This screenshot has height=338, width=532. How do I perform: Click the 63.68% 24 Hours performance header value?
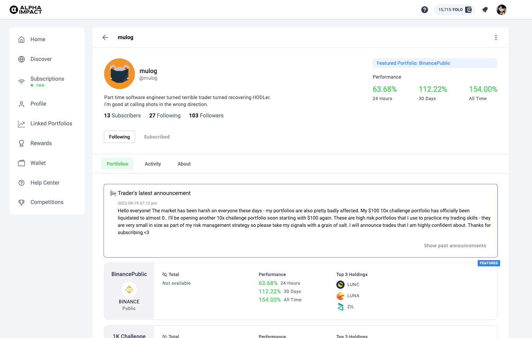coord(385,89)
